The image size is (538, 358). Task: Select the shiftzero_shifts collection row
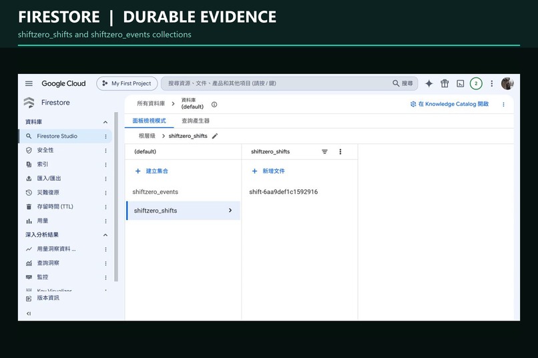coord(183,211)
